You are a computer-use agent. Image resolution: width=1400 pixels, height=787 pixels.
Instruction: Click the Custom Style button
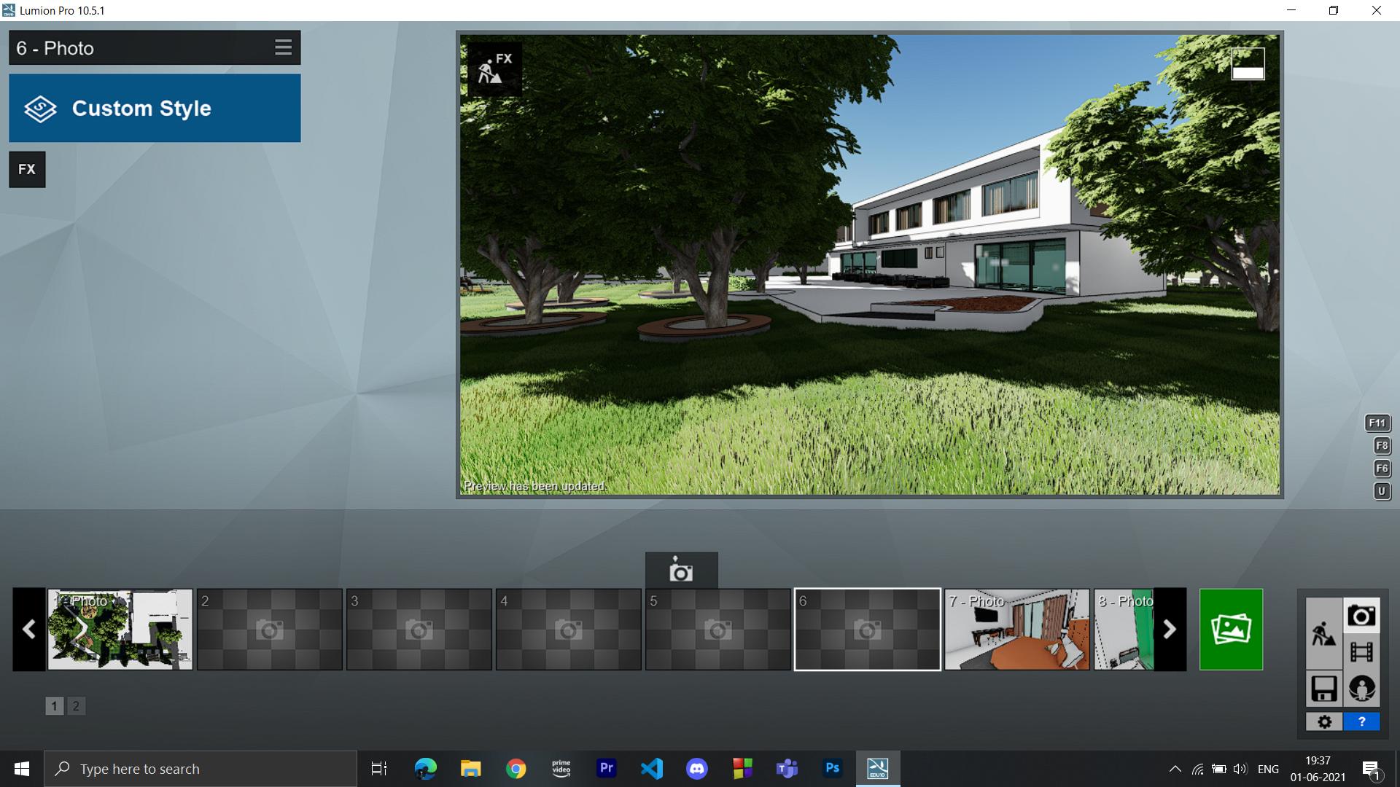[x=155, y=108]
